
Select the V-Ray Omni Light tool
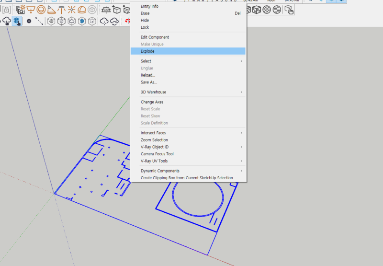tap(71, 10)
